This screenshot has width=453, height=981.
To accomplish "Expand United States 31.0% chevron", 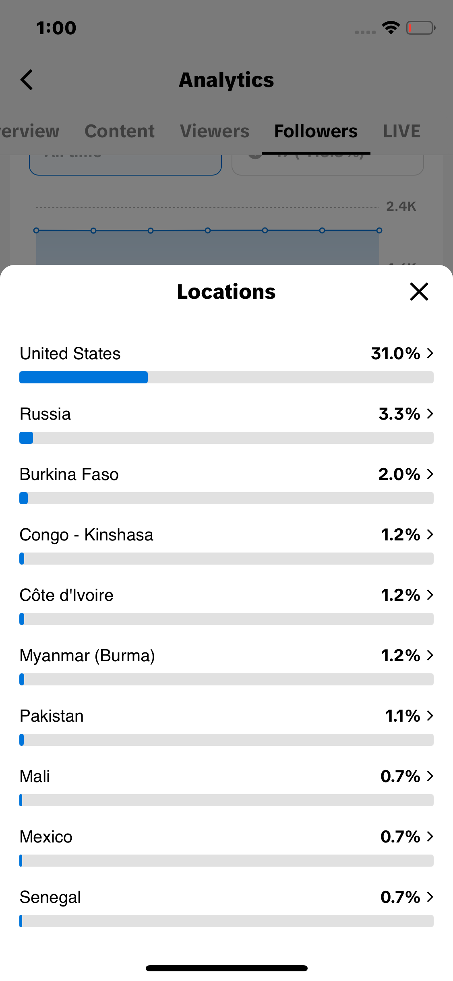I will pyautogui.click(x=430, y=353).
